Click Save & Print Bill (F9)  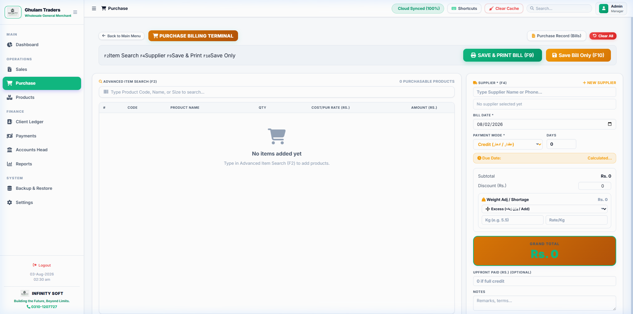pyautogui.click(x=502, y=55)
